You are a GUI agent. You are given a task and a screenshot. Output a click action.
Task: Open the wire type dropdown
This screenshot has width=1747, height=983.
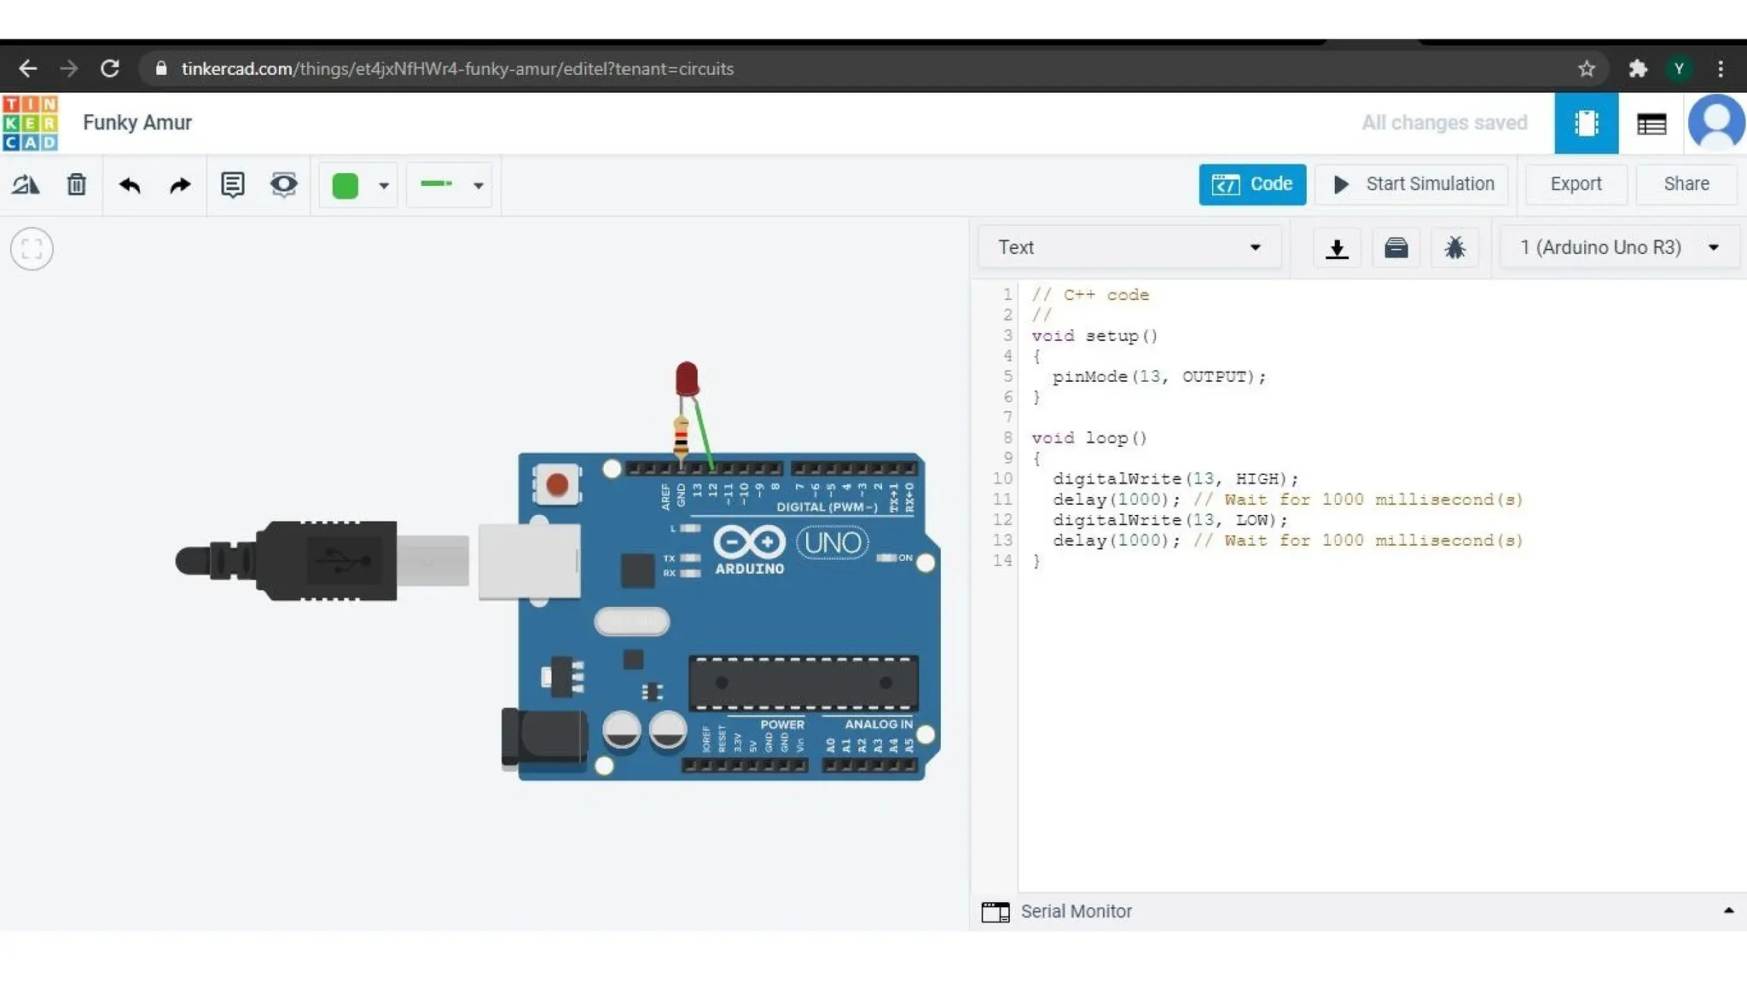coord(450,185)
